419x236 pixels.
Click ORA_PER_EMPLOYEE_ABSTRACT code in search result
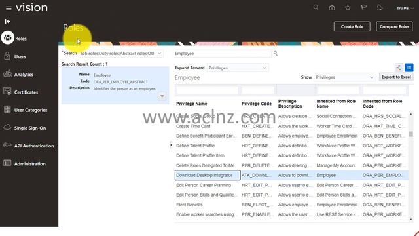coord(120,82)
